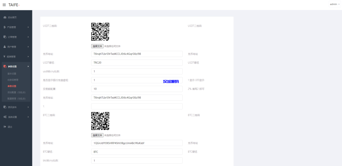Image resolution: width=342 pixels, height=166 pixels.
Task: Click 选择文件 button under BTC QR code
Action: coord(97,135)
